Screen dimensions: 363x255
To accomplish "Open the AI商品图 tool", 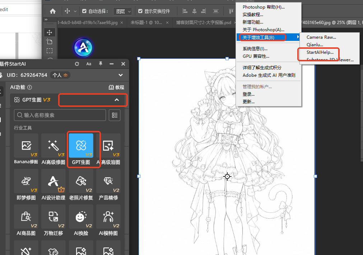I will pos(26,220).
